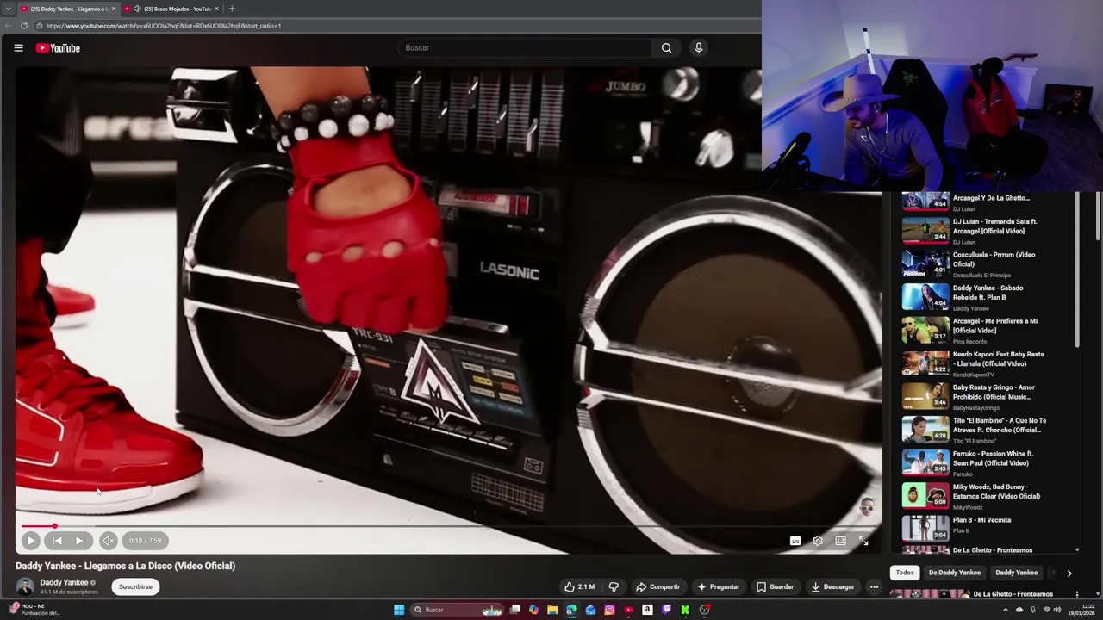This screenshot has width=1103, height=620.
Task: Start voice search with the microphone
Action: click(699, 47)
